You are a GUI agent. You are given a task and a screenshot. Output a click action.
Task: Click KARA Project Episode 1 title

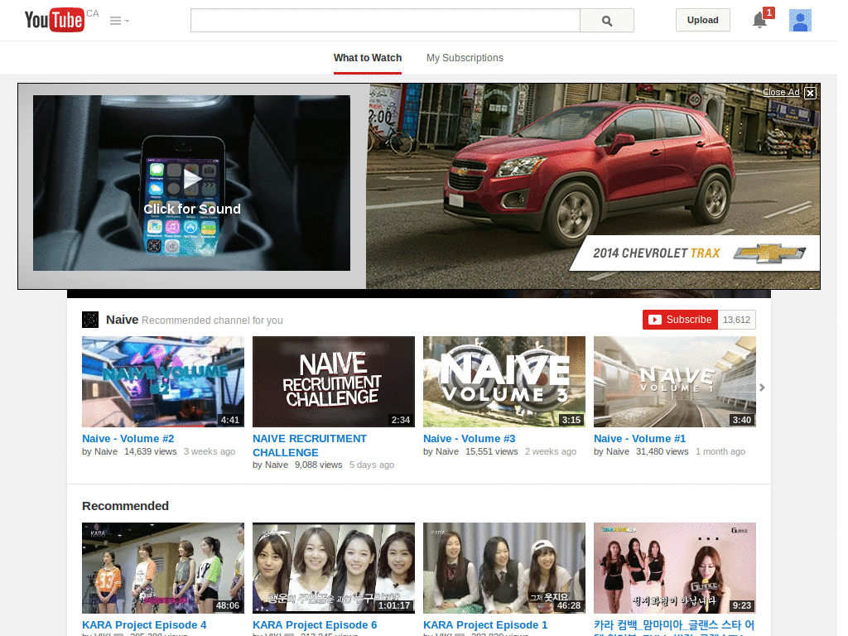[485, 624]
